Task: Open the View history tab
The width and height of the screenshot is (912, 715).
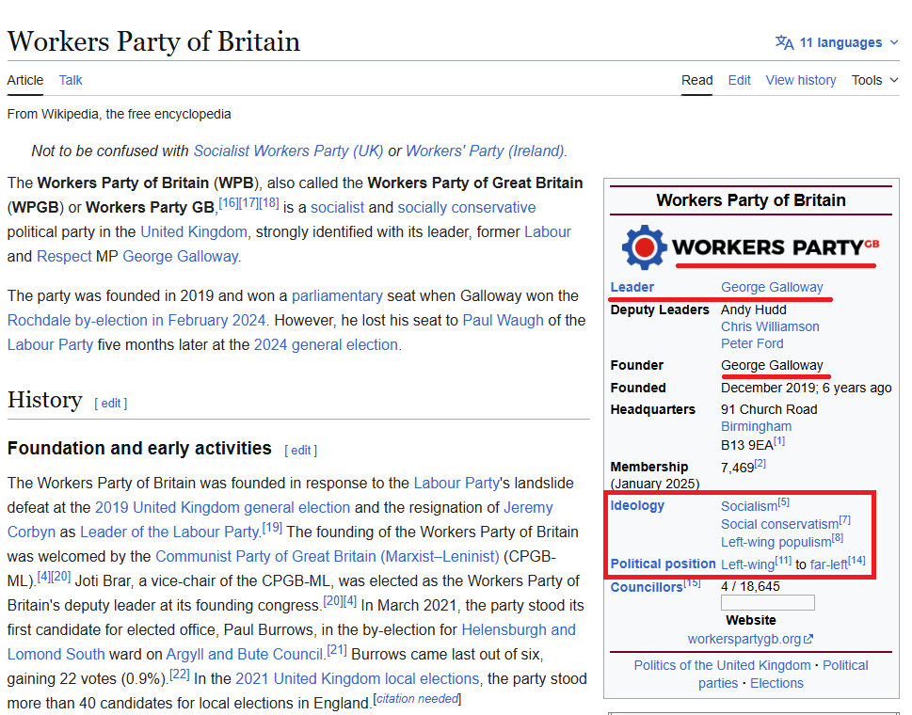Action: 800,80
